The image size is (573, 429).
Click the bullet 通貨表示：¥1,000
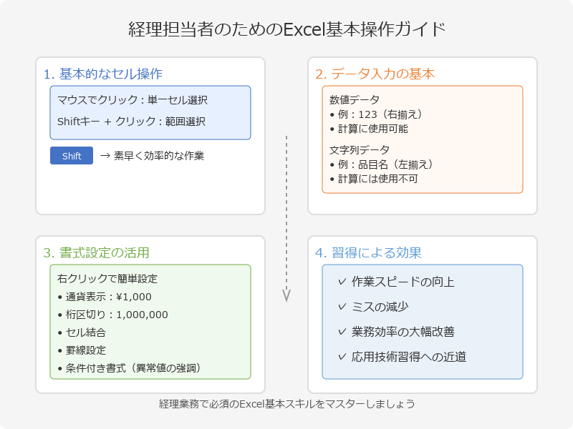(105, 297)
